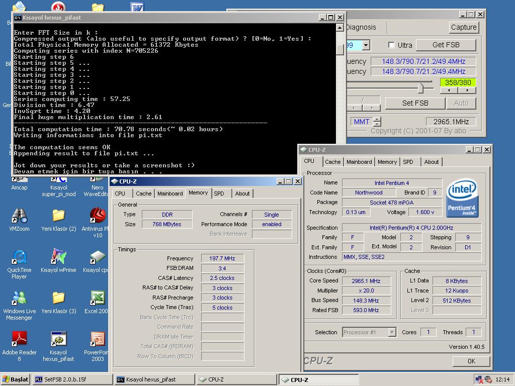Launch Excel 2003 desktop icon

coord(97,302)
